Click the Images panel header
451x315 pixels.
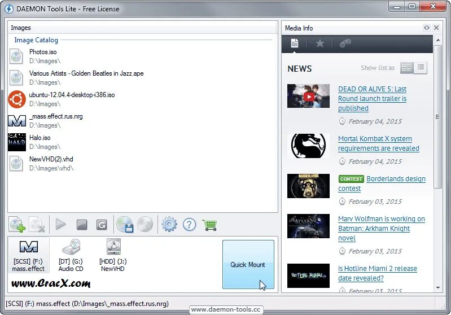(x=143, y=28)
